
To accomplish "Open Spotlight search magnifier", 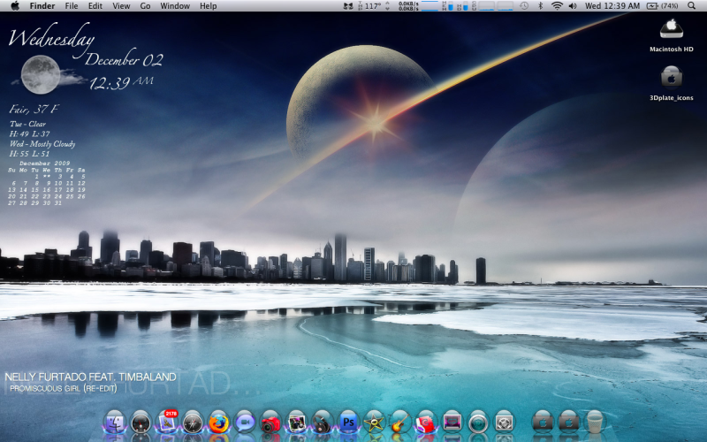I will click(x=692, y=6).
